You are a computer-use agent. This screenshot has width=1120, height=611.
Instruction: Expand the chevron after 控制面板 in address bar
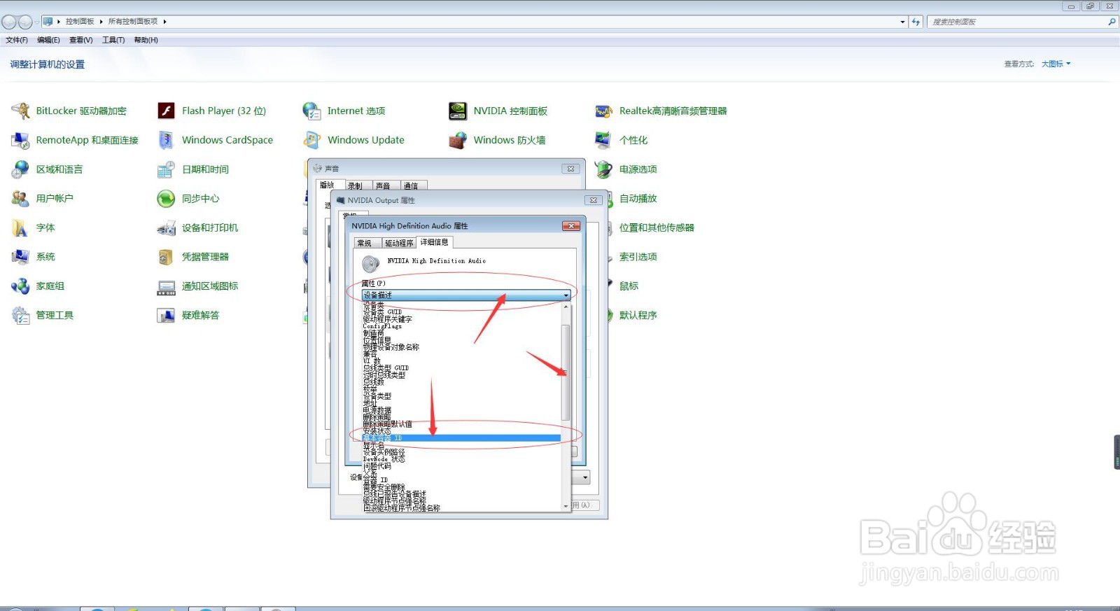pos(101,22)
